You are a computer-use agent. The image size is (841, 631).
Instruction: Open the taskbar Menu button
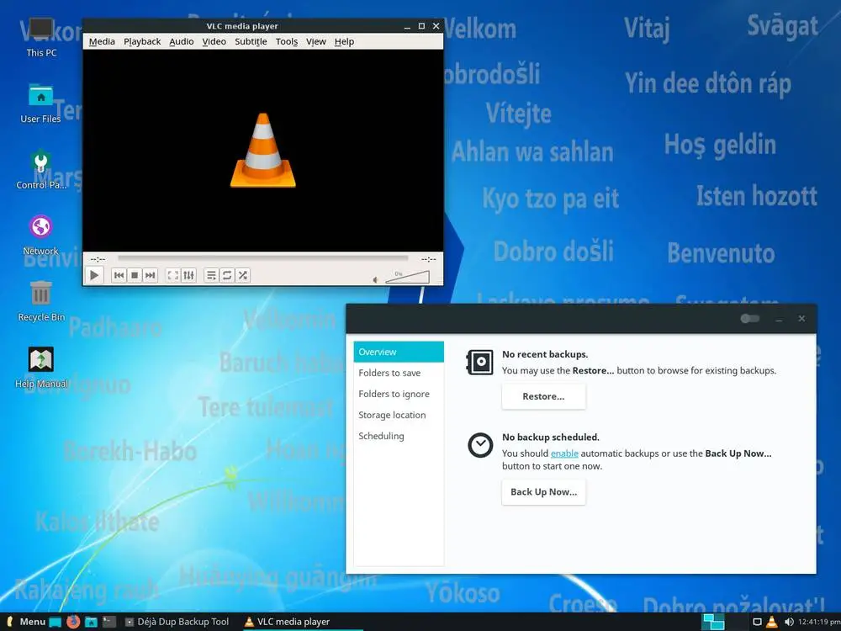point(26,622)
